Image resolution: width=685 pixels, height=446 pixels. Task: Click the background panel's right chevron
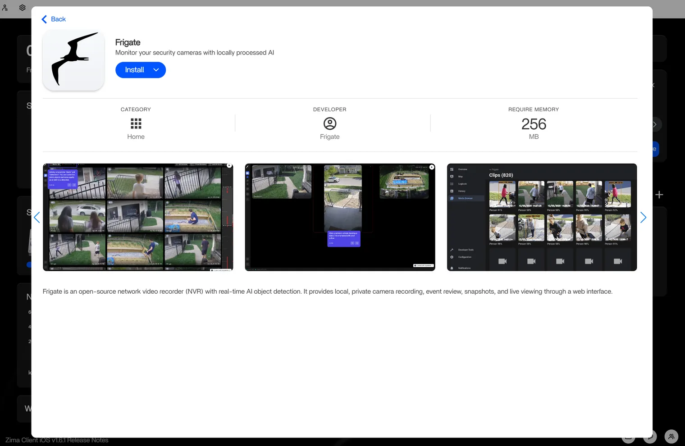655,124
